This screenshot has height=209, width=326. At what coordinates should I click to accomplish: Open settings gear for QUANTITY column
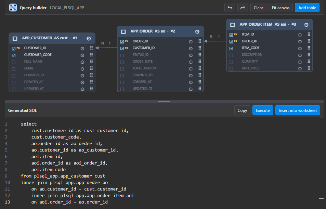click(x=300, y=62)
